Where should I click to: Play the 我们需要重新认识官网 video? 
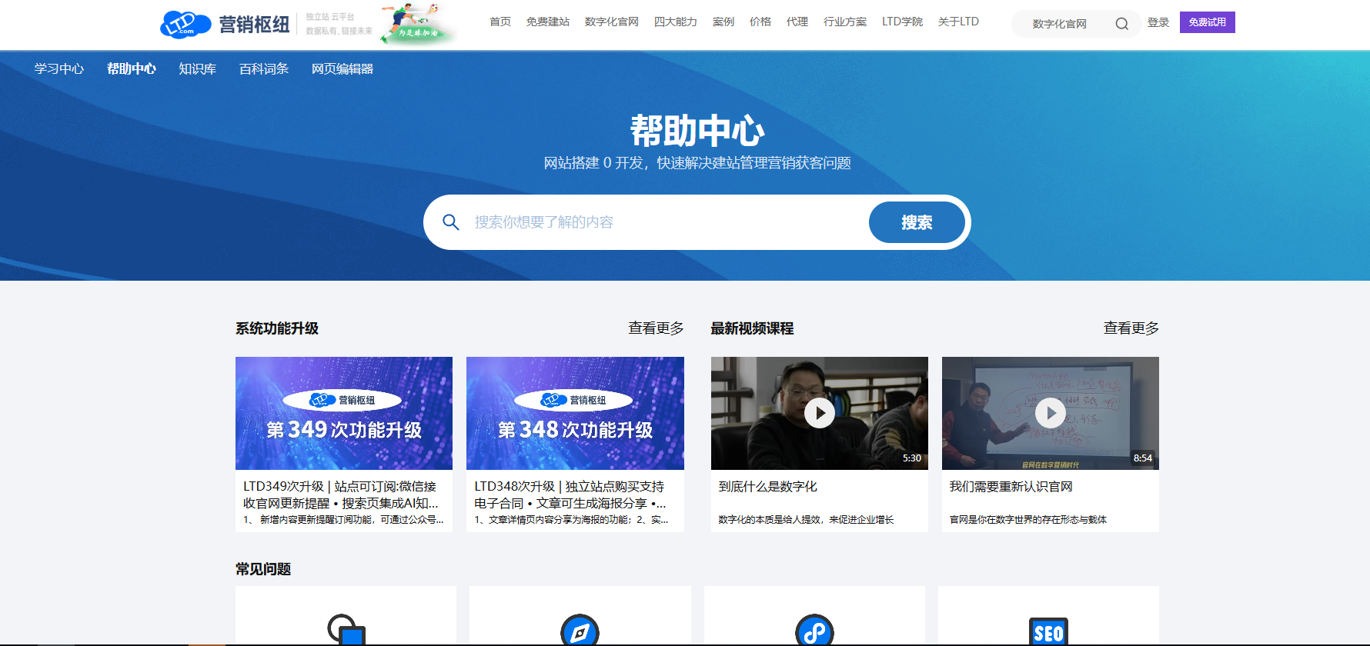point(1051,413)
